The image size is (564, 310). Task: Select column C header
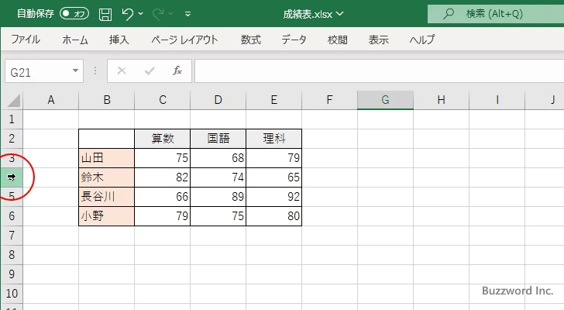click(162, 100)
